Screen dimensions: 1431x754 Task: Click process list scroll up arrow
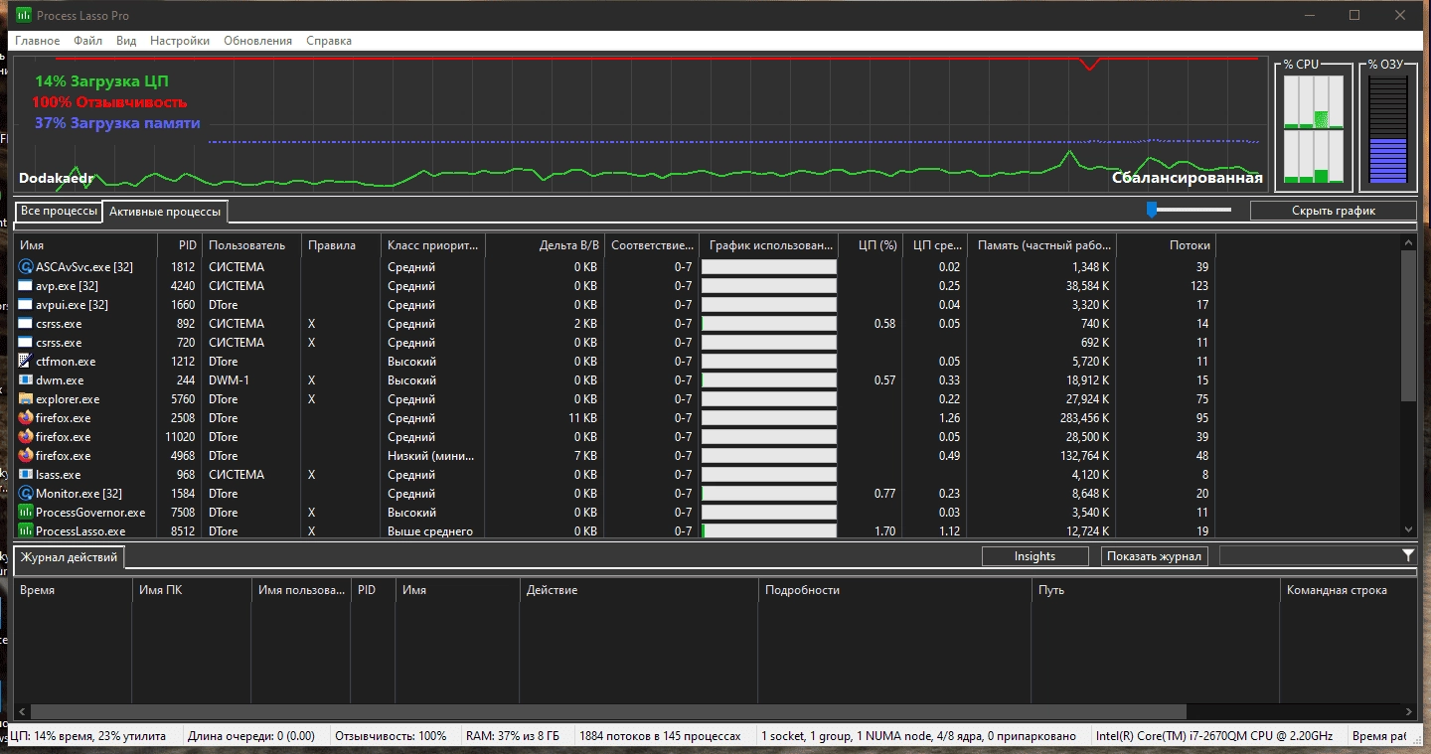tap(1408, 243)
